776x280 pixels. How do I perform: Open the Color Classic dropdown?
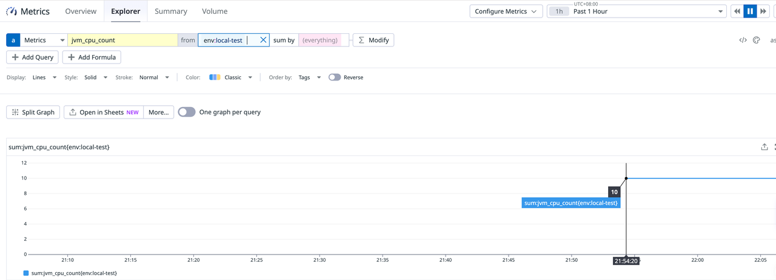[x=231, y=77]
